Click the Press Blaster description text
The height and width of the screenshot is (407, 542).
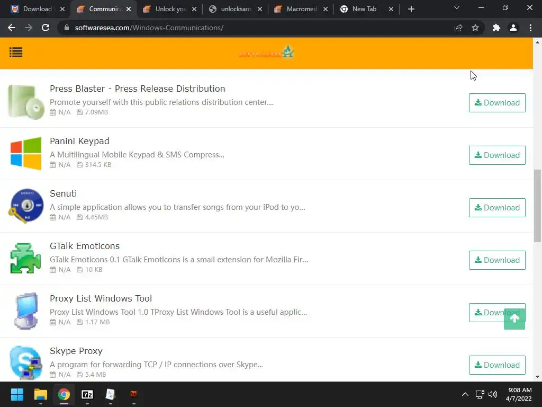coord(161,102)
